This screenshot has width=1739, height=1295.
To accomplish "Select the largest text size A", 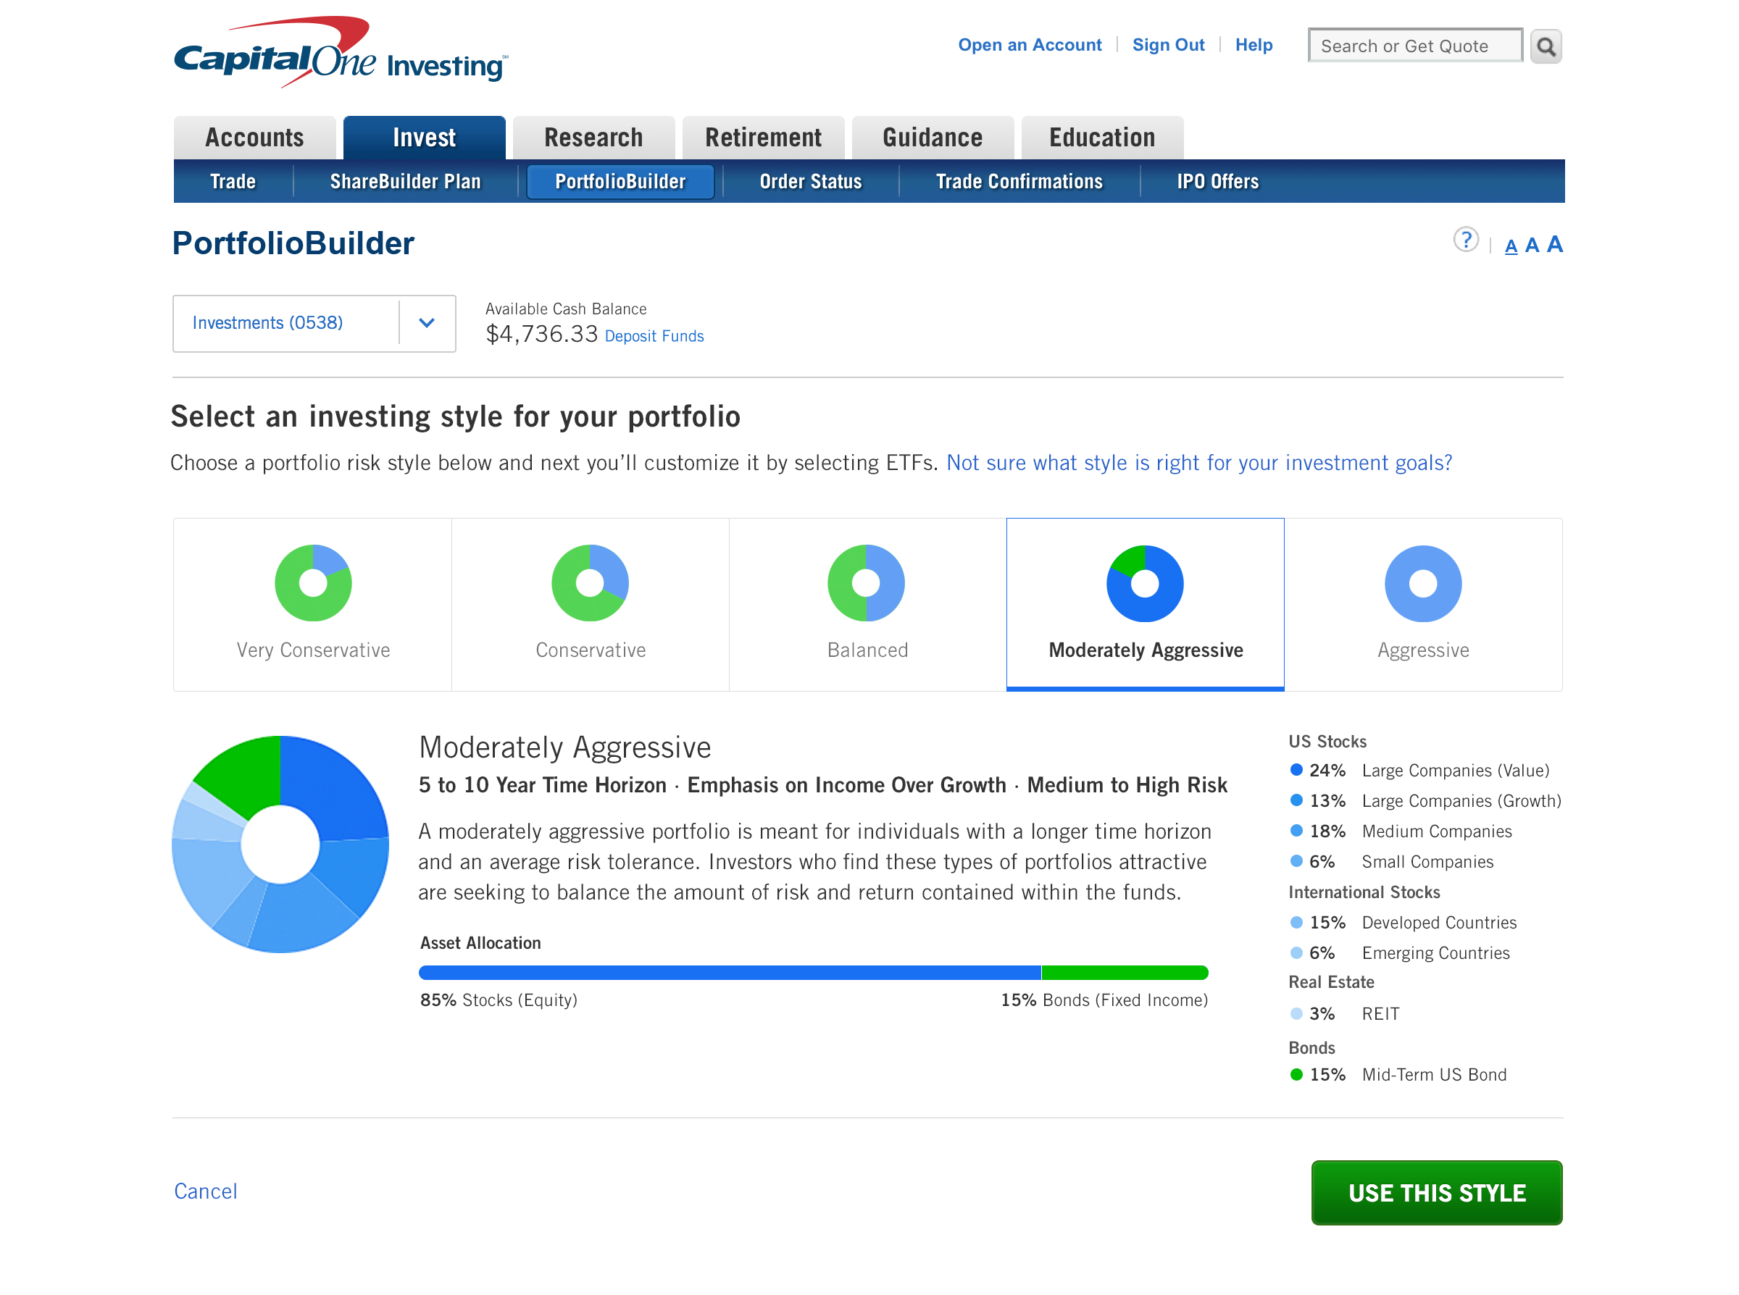I will click(1554, 244).
